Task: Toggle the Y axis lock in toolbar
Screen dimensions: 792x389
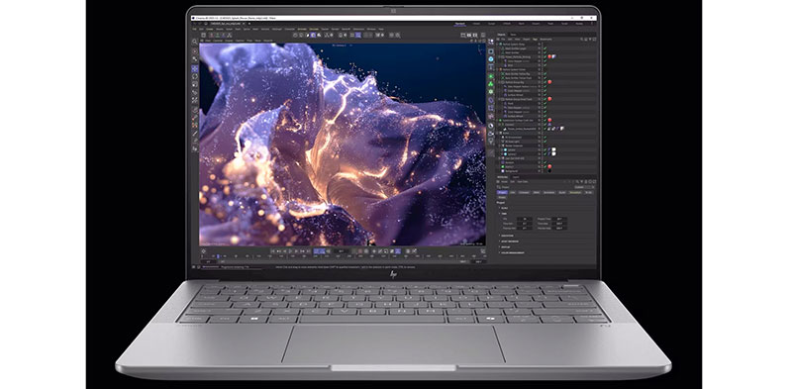Action: (x=217, y=35)
